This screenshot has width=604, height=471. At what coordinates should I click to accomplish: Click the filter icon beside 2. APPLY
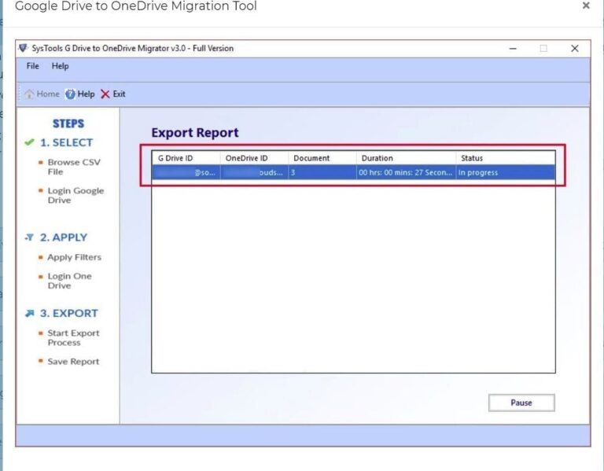tap(29, 237)
